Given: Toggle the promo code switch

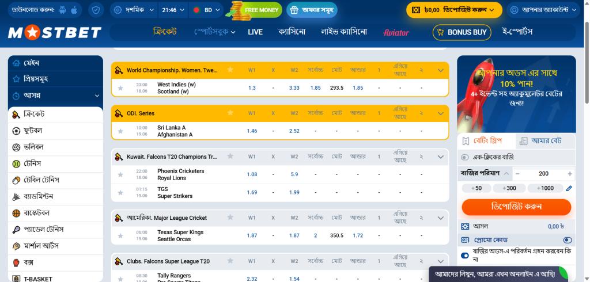Looking at the screenshot, I should [568, 240].
